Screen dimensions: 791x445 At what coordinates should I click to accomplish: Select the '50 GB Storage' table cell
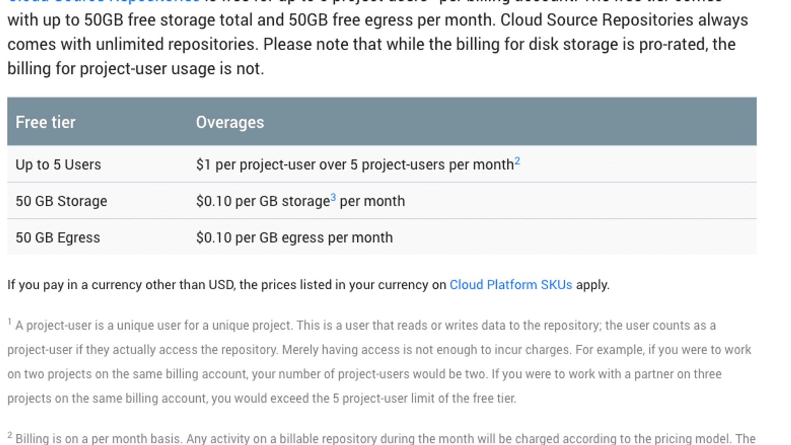[61, 201]
